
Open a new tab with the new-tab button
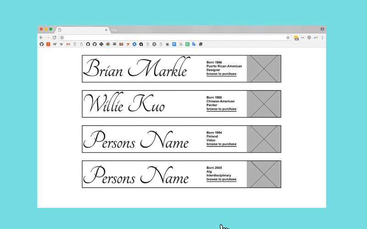114,30
